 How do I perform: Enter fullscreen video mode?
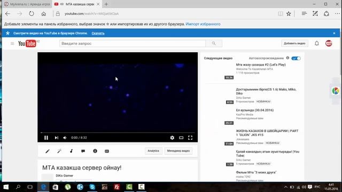(190, 138)
